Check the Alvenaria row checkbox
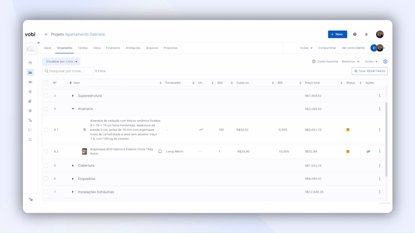 point(46,109)
